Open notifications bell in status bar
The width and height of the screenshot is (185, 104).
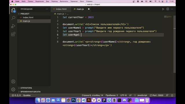pos(172,95)
